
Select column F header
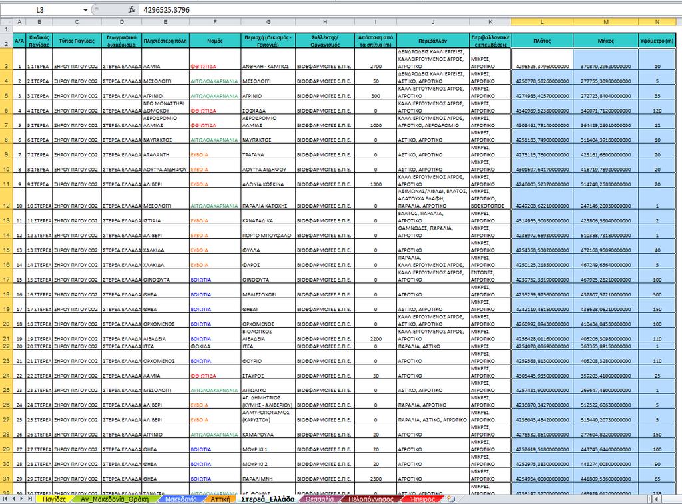215,21
